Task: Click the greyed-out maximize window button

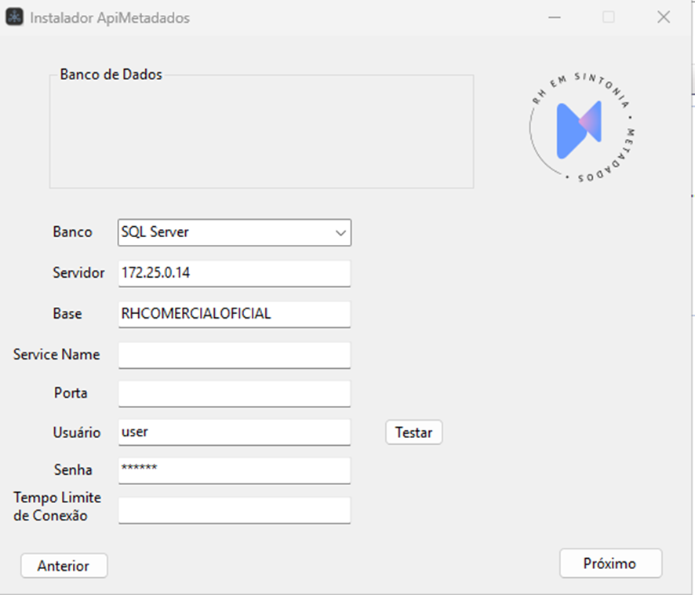Action: click(x=609, y=17)
